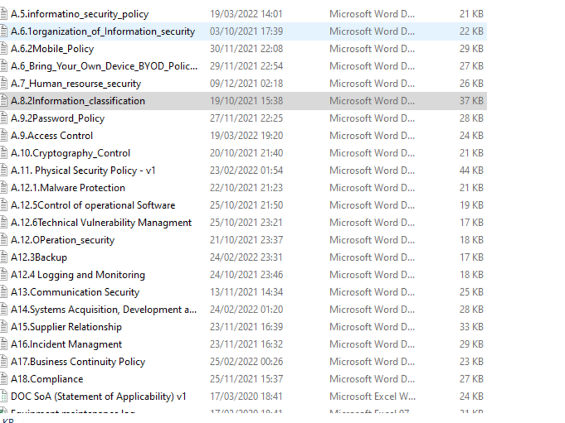Viewport: 565px width, 423px height.
Task: Click date 09/12/2021 02:18
Action: pos(246,83)
